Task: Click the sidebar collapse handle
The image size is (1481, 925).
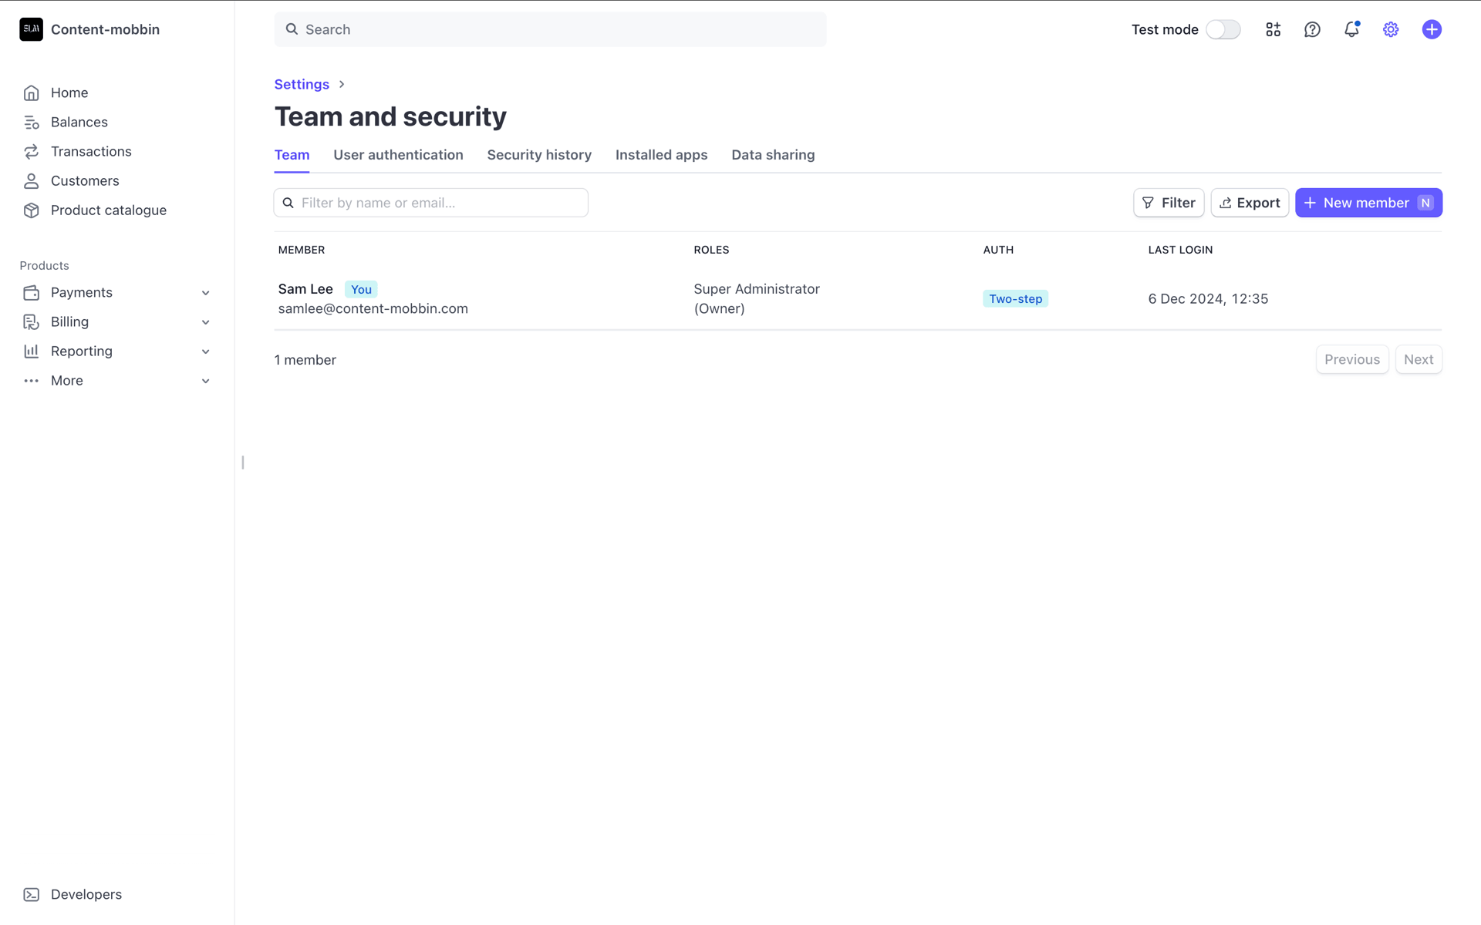Action: pos(243,462)
